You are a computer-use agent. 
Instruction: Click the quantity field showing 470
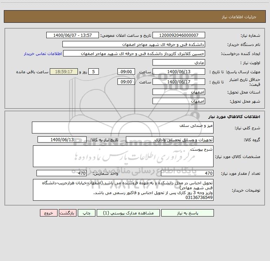pyautogui.click(x=187, y=173)
